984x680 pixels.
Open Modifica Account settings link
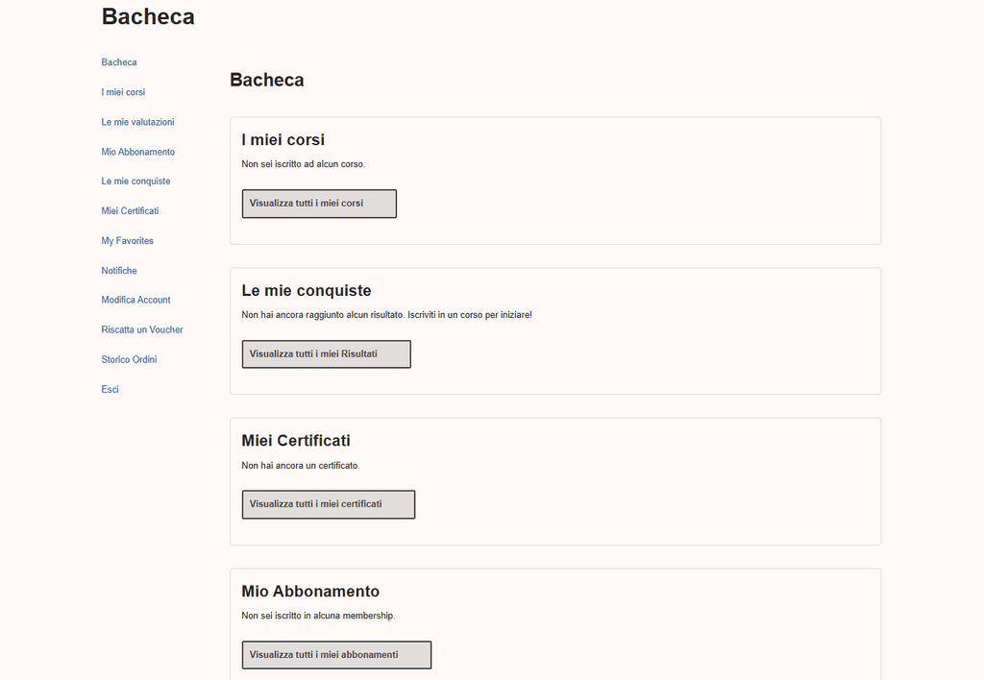[135, 300]
